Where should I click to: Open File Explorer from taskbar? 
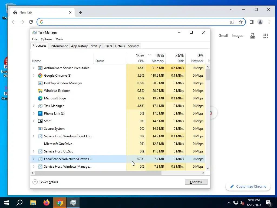coord(33,203)
